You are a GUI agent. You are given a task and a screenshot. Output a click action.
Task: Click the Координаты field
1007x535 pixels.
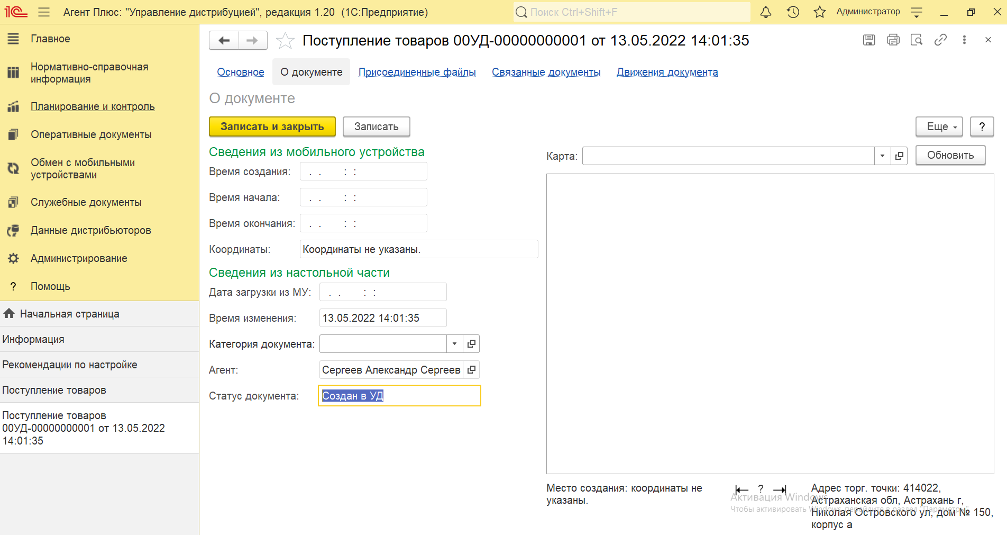[x=419, y=249]
